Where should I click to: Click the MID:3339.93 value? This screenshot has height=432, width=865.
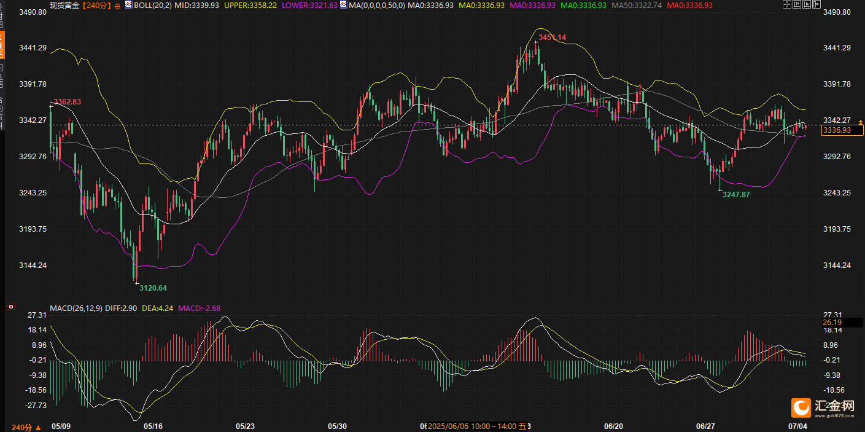coord(196,5)
